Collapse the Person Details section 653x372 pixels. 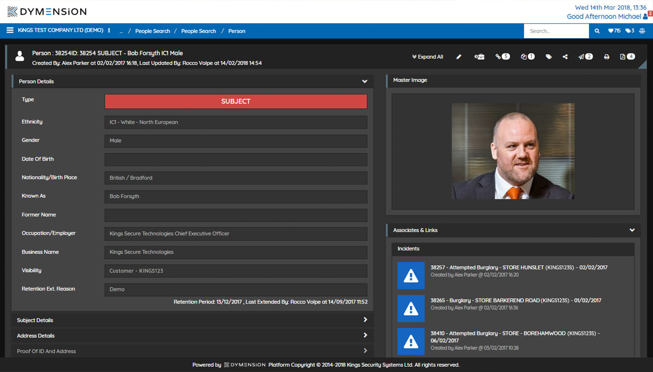tap(364, 81)
